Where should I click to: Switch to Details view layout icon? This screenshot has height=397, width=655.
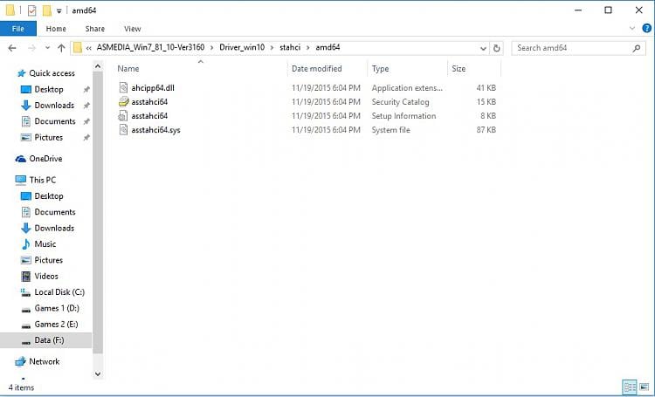tap(630, 387)
